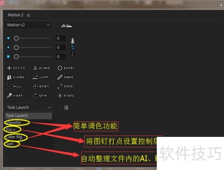
Task: Click the STARE eye tool
Action: [x=65, y=96]
